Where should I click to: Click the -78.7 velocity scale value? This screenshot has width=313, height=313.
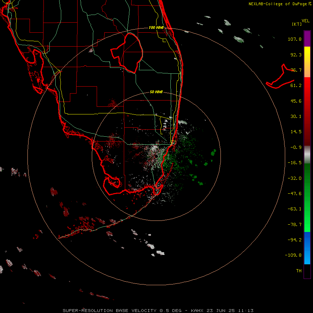pos(295,225)
